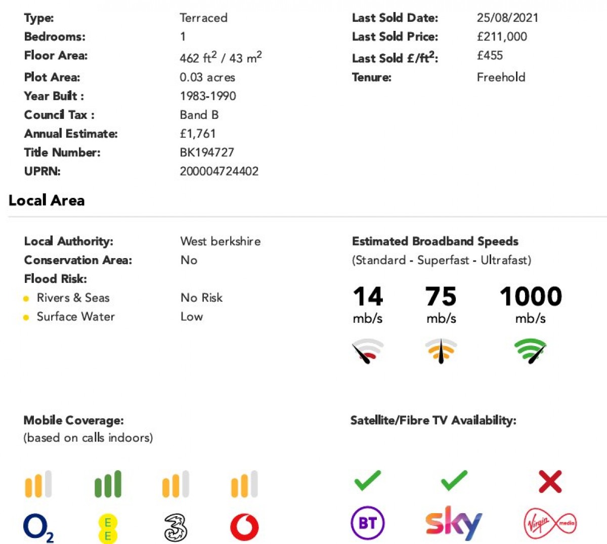Click the Three network logo

click(x=176, y=527)
